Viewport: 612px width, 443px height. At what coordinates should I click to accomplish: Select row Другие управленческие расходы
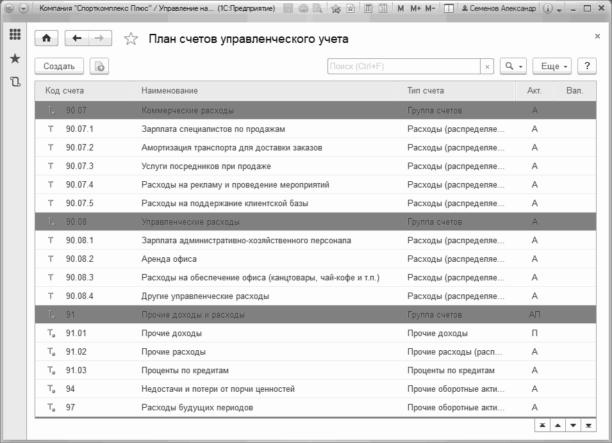click(x=315, y=296)
